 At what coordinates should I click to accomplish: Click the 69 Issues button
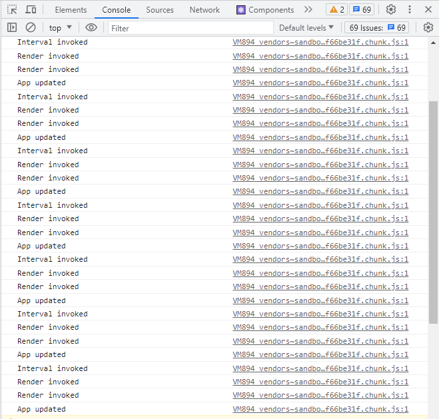[x=376, y=28]
